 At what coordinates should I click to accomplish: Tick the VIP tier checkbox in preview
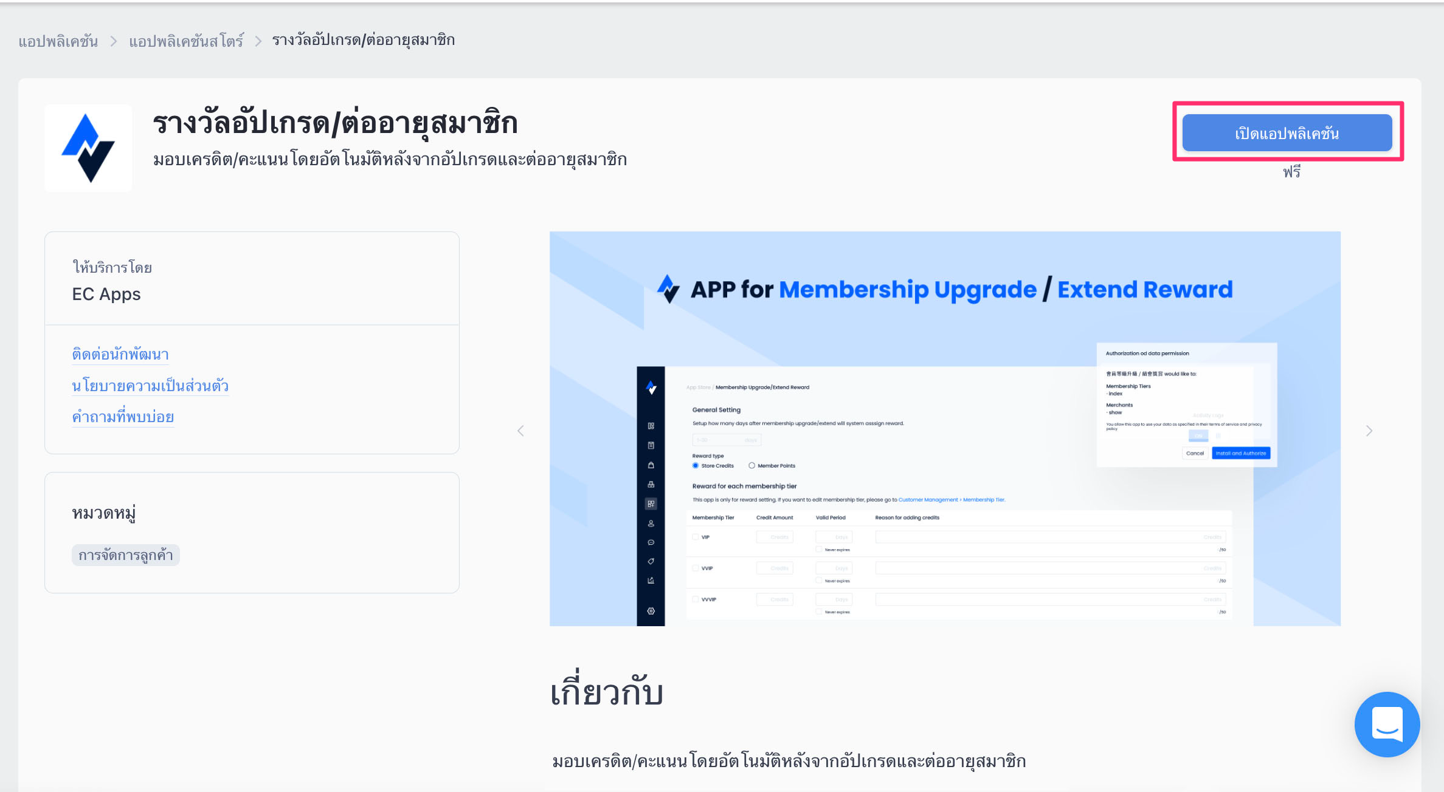point(696,537)
